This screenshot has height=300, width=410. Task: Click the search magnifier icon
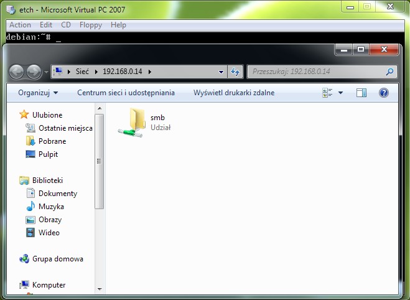click(389, 72)
